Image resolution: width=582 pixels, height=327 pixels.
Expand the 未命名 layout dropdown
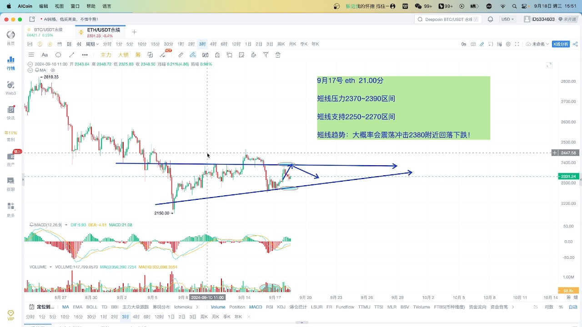pyautogui.click(x=537, y=44)
